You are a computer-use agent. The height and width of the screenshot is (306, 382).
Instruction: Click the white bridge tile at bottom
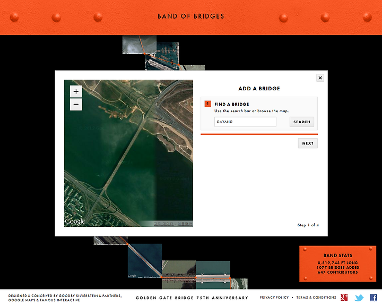point(213,276)
